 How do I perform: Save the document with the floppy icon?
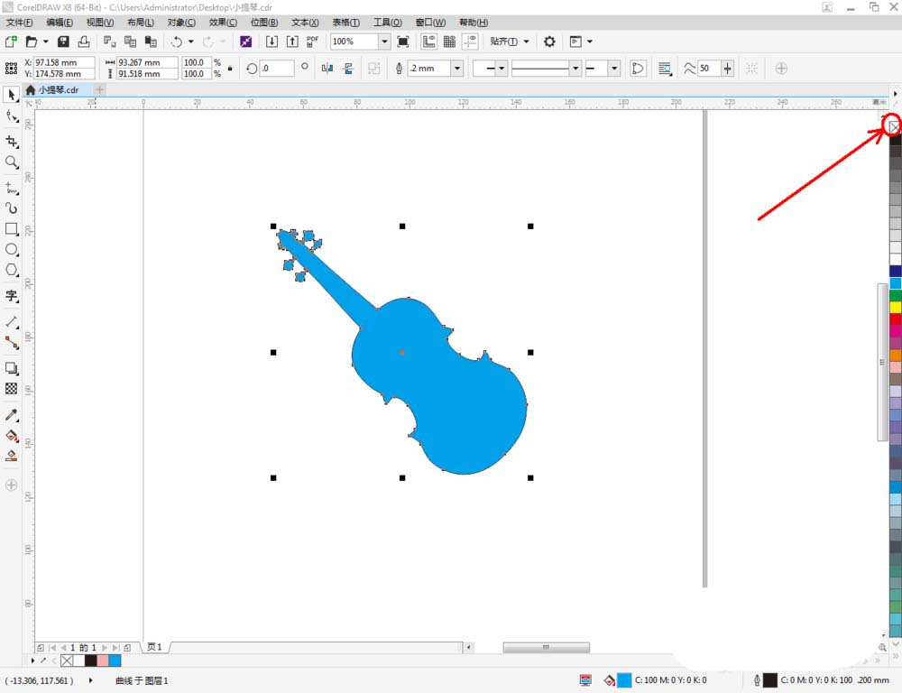click(63, 42)
